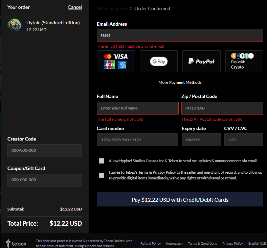Select credit card payment method (Visa/Mastercard)
Image resolution: width=267 pixels, height=248 pixels.
click(x=116, y=61)
